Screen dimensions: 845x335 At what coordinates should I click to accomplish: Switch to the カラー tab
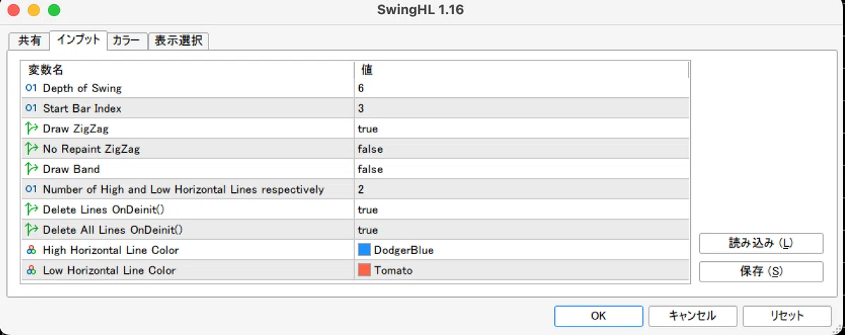point(127,41)
